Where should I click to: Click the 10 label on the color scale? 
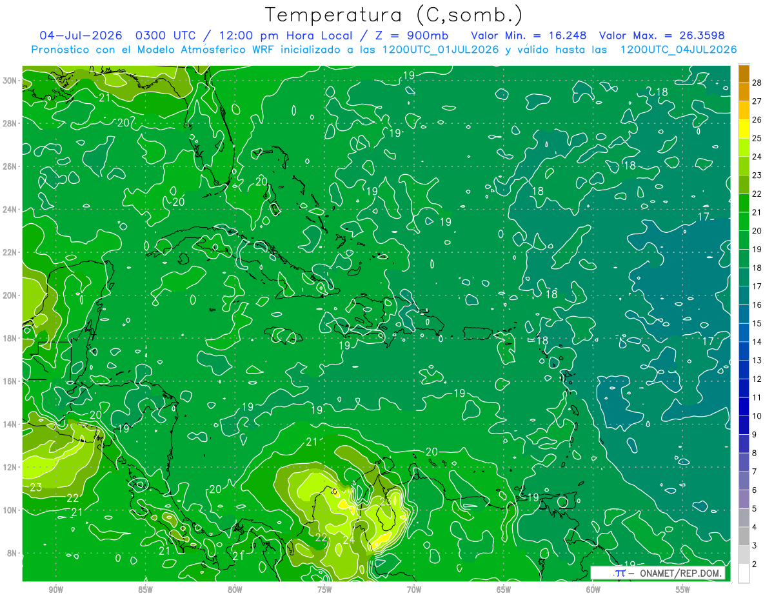(x=757, y=416)
